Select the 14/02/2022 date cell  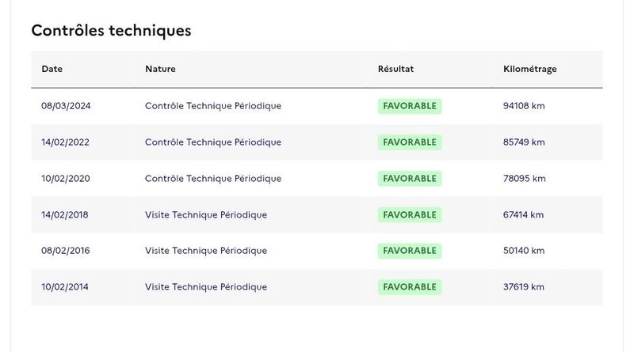(65, 142)
